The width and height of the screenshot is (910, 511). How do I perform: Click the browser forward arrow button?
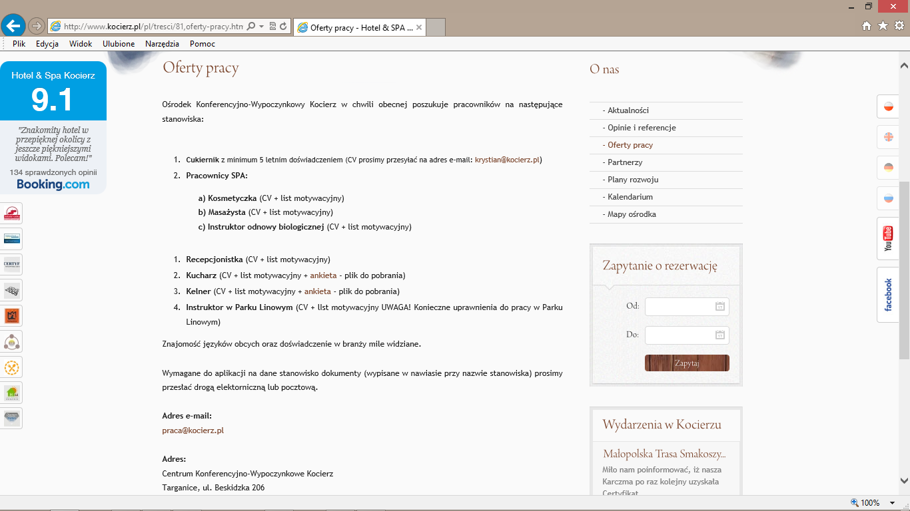[37, 26]
